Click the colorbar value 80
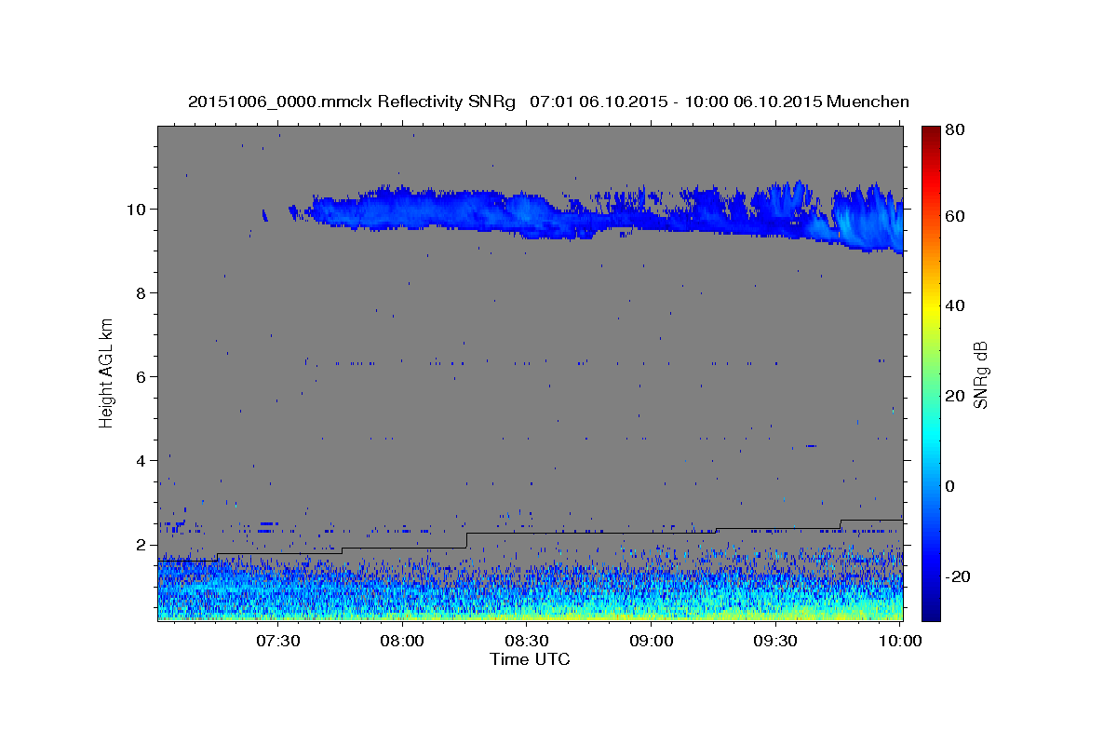Viewport: 1117px width, 745px height. 954,129
